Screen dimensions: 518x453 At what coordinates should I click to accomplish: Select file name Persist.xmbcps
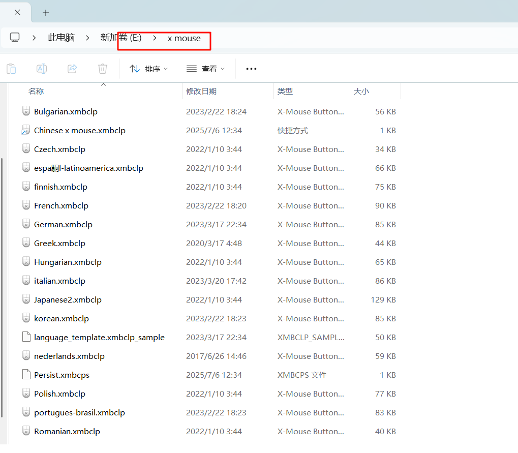tap(62, 375)
